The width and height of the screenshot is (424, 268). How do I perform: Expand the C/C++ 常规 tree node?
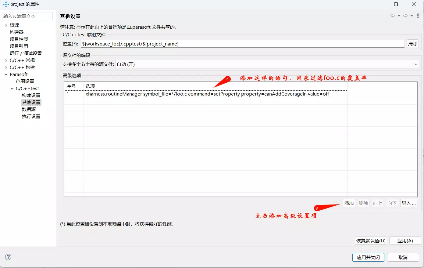pos(6,60)
